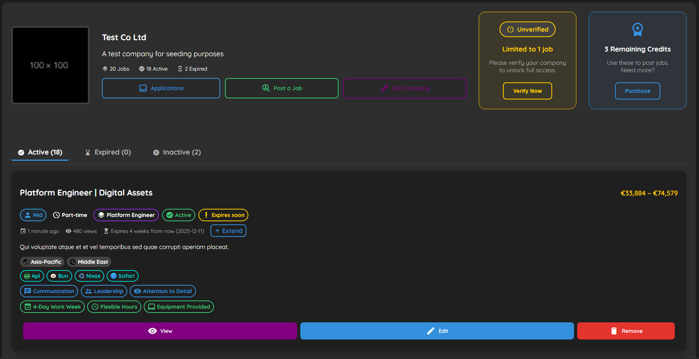Switch to the Expired (0) tab
The image size is (699, 359).
point(108,152)
